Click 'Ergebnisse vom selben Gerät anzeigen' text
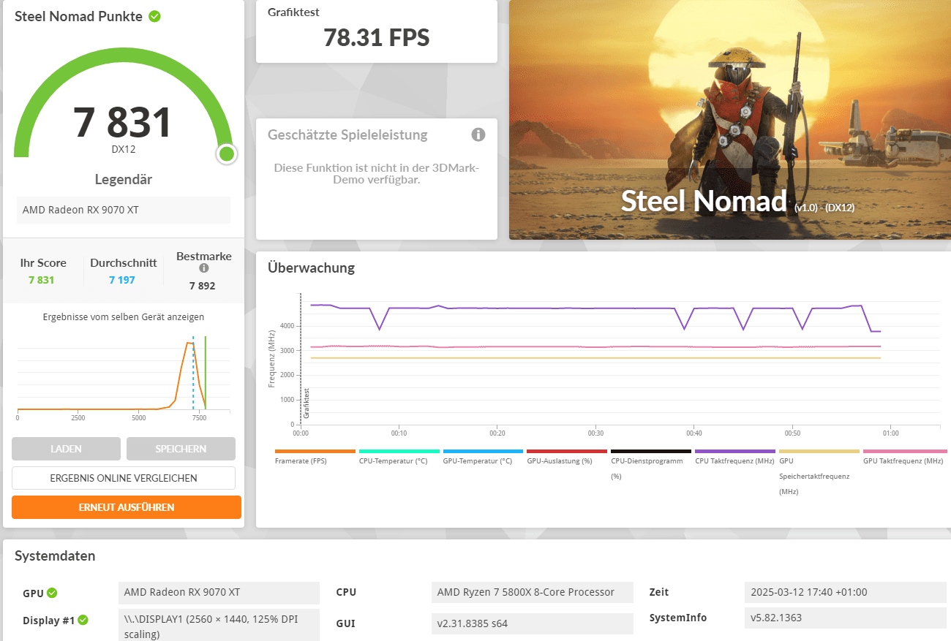The height and width of the screenshot is (641, 951). (124, 317)
